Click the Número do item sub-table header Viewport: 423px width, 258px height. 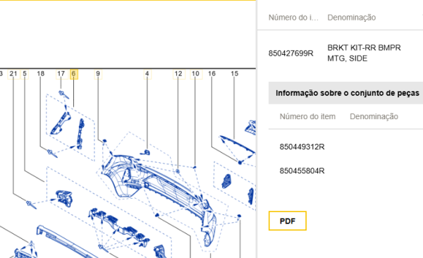(307, 116)
